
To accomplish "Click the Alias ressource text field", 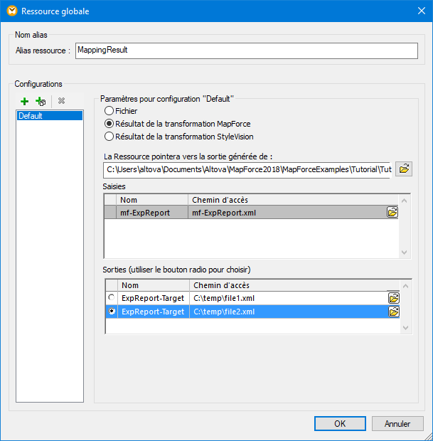I will click(x=246, y=51).
